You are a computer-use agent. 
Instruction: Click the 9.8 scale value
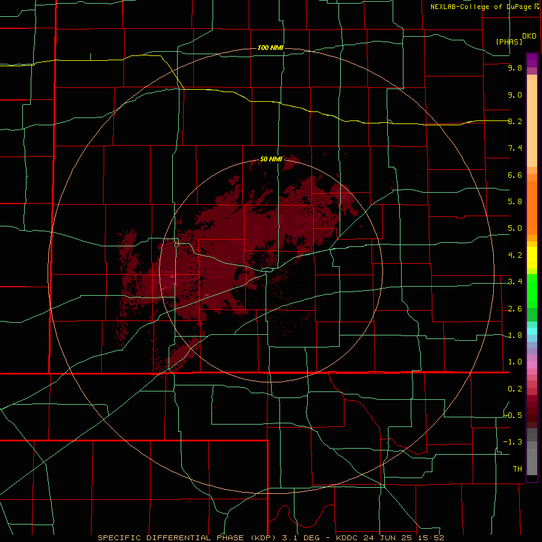[515, 67]
